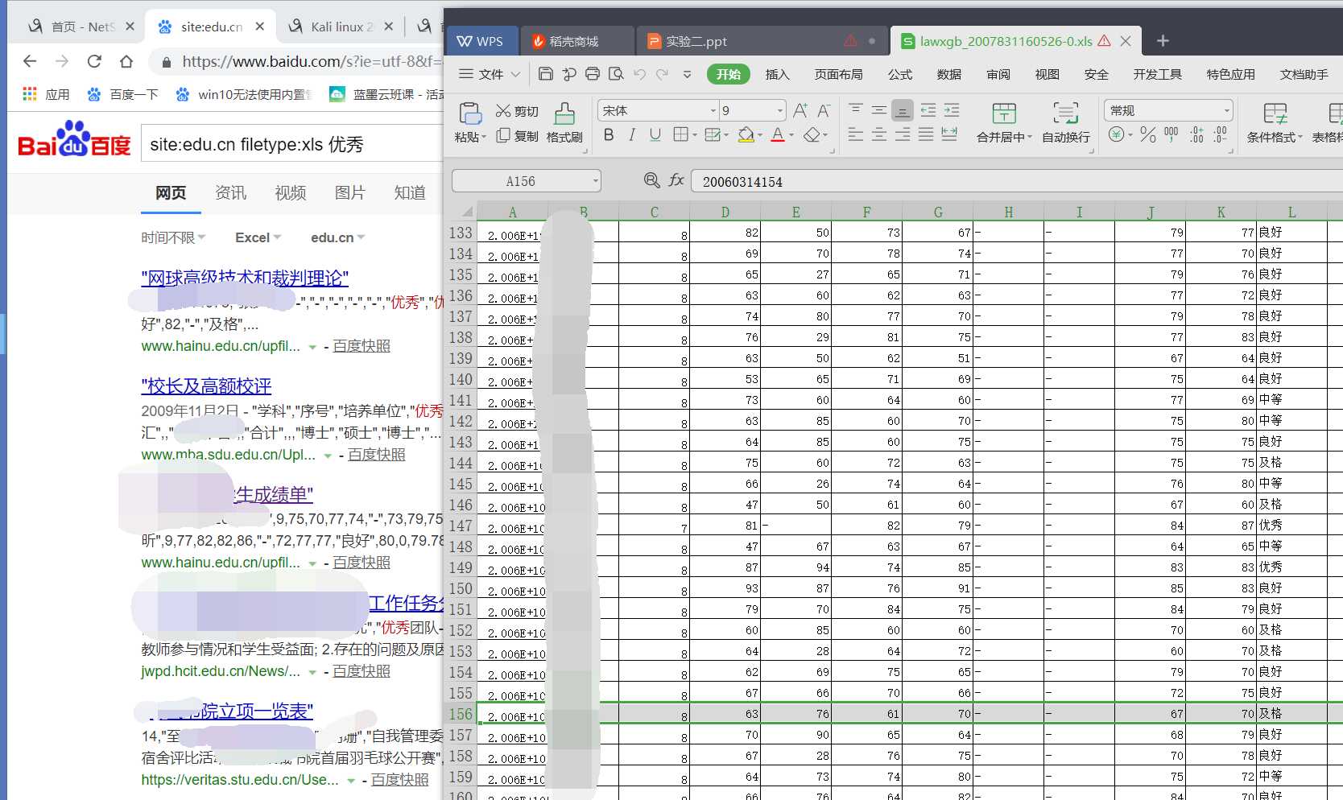This screenshot has width=1343, height=800.
Task: Toggle Italic formatting in WPS
Action: [632, 134]
